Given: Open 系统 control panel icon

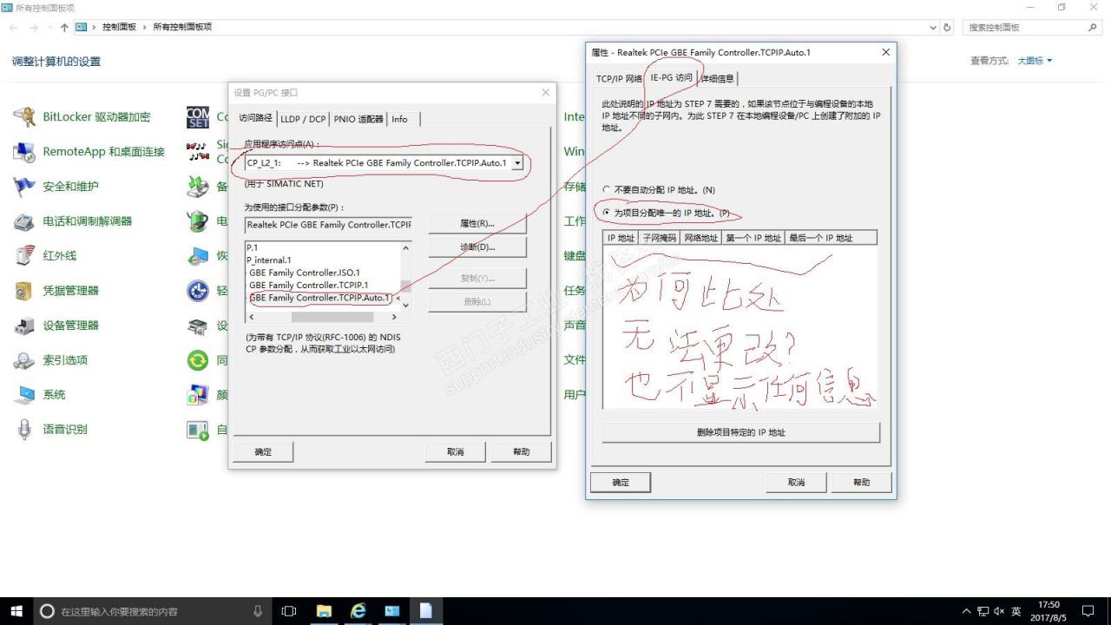Looking at the screenshot, I should coord(24,394).
